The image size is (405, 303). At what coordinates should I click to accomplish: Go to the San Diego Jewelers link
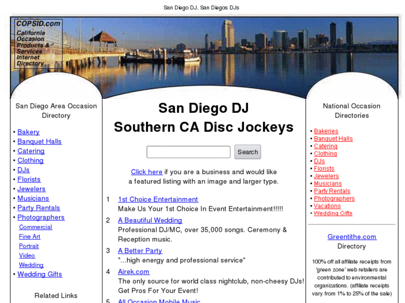point(32,189)
